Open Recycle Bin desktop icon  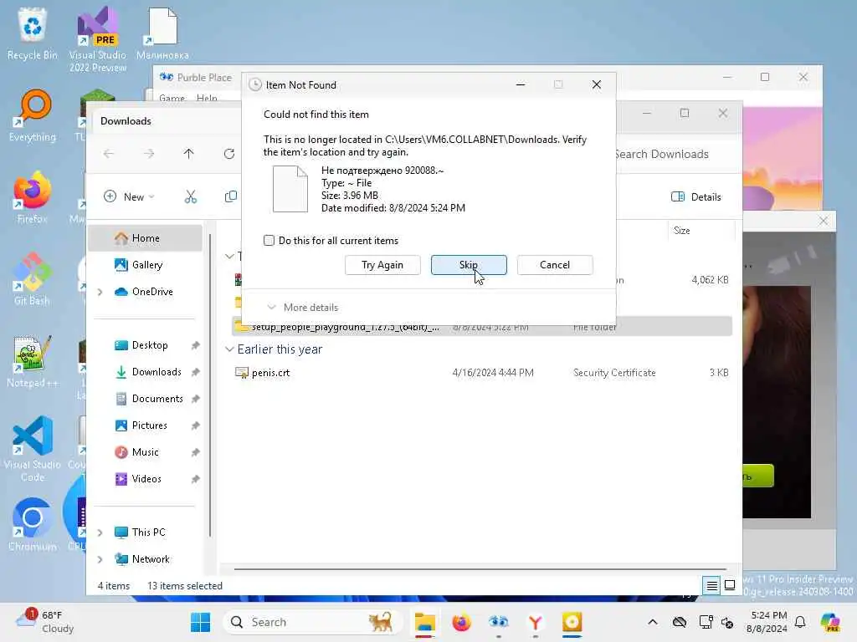pyautogui.click(x=33, y=33)
